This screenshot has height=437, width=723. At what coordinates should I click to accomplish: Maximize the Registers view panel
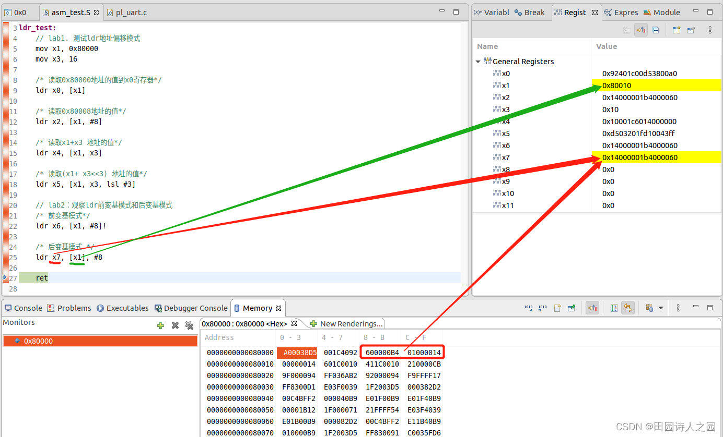710,12
